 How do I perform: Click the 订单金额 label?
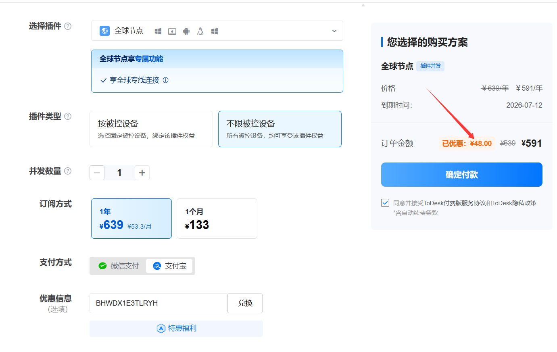pos(397,143)
